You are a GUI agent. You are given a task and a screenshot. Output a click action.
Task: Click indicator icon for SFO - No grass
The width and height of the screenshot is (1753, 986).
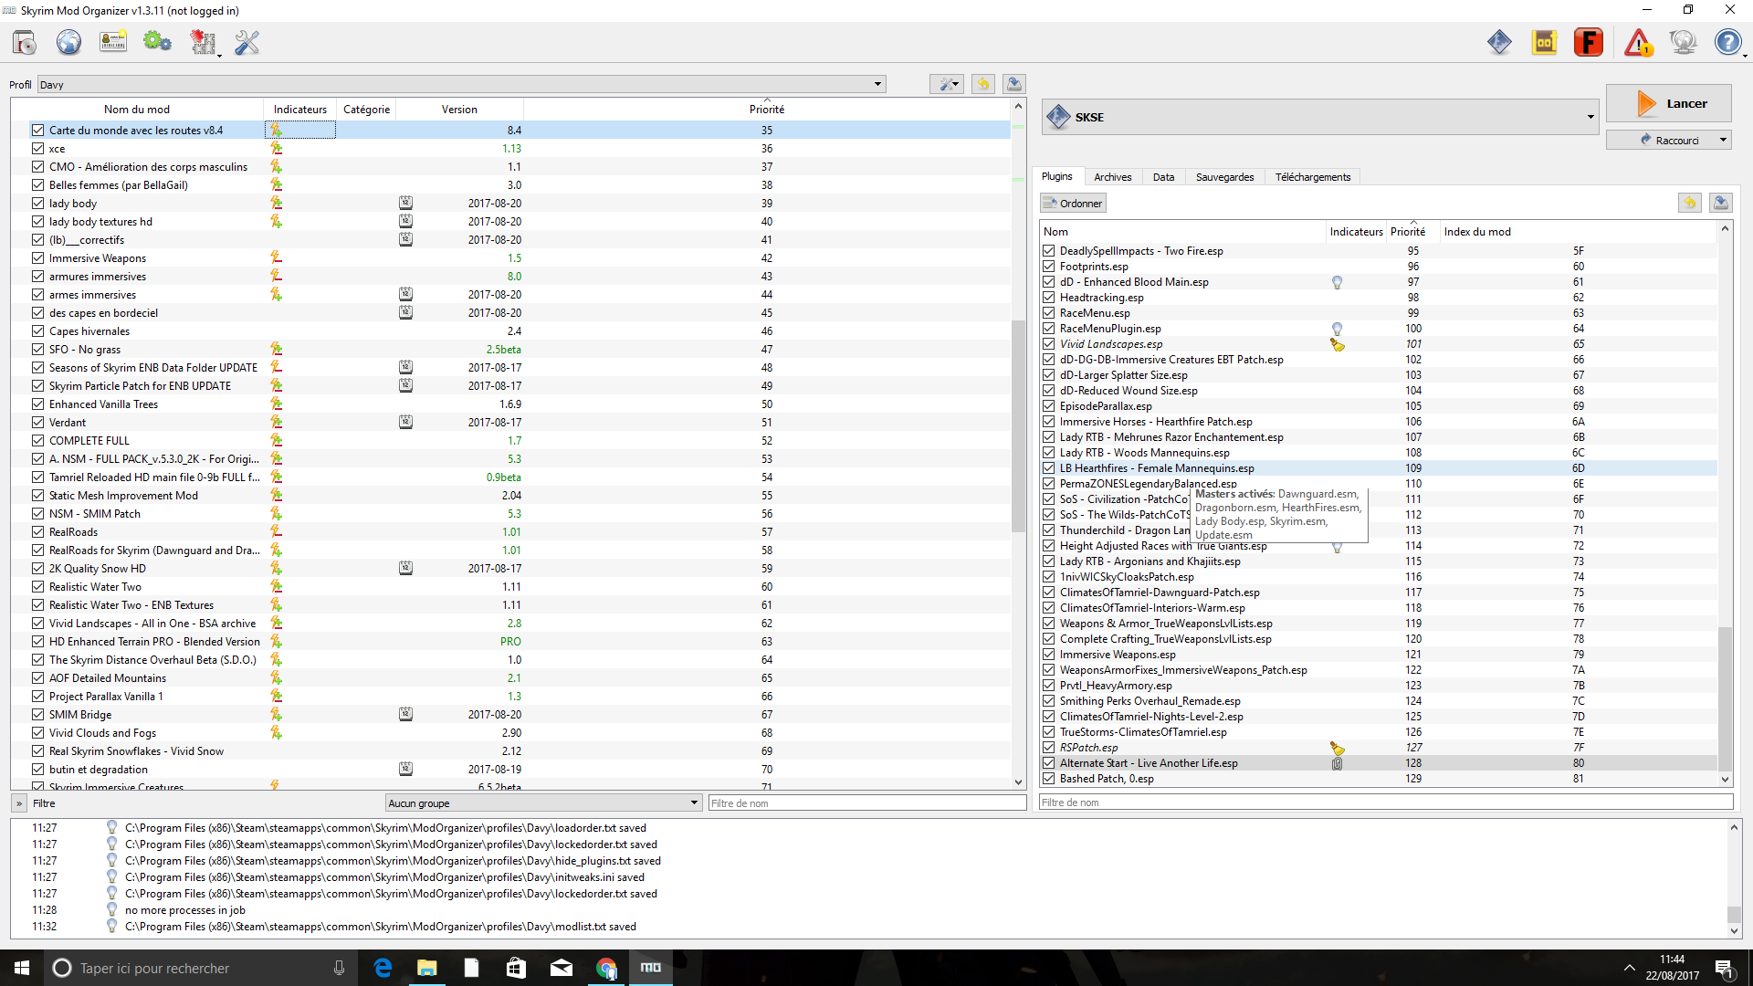(276, 349)
